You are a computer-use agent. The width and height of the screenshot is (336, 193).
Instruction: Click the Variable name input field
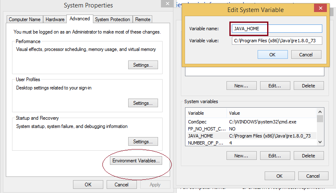[277, 29]
